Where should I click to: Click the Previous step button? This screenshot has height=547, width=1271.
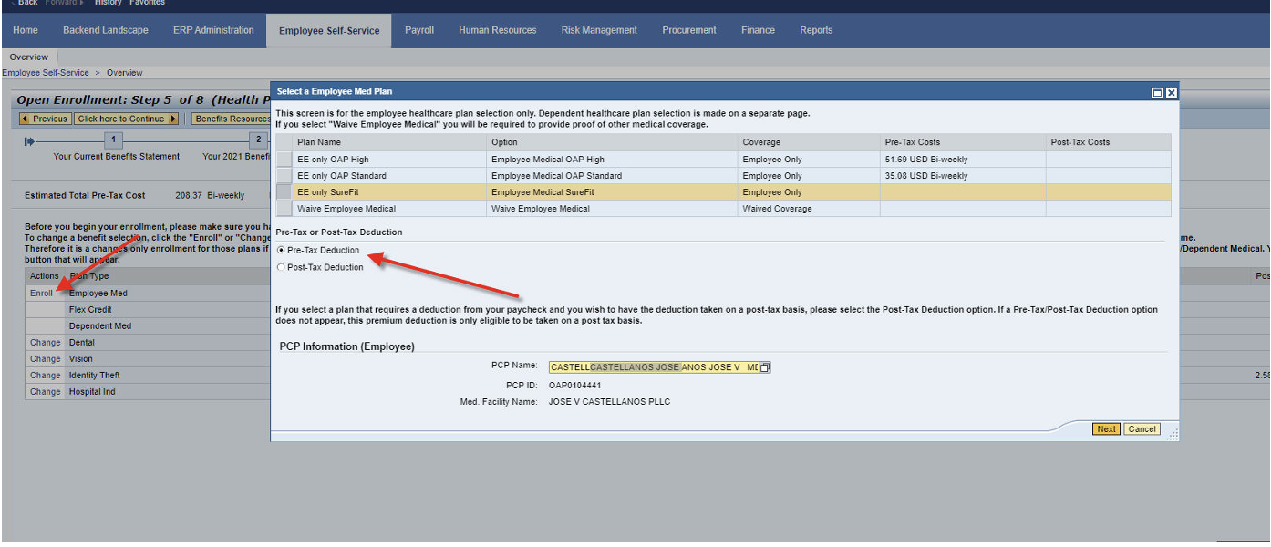pos(45,119)
